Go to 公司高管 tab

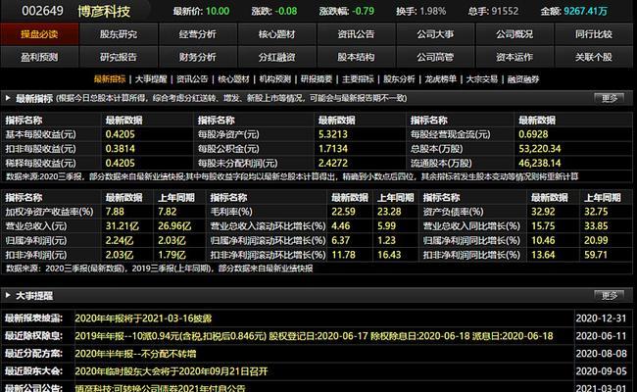[435, 57]
